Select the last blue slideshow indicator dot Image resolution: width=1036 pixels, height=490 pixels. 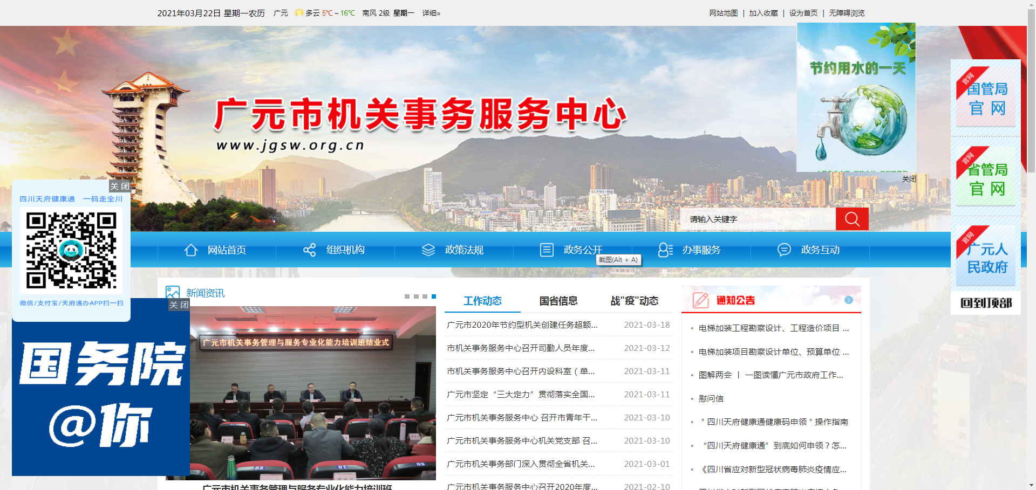point(434,296)
